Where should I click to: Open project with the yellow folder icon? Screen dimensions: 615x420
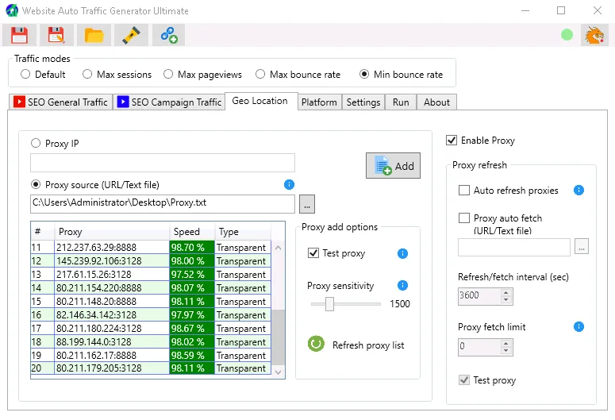tap(94, 35)
